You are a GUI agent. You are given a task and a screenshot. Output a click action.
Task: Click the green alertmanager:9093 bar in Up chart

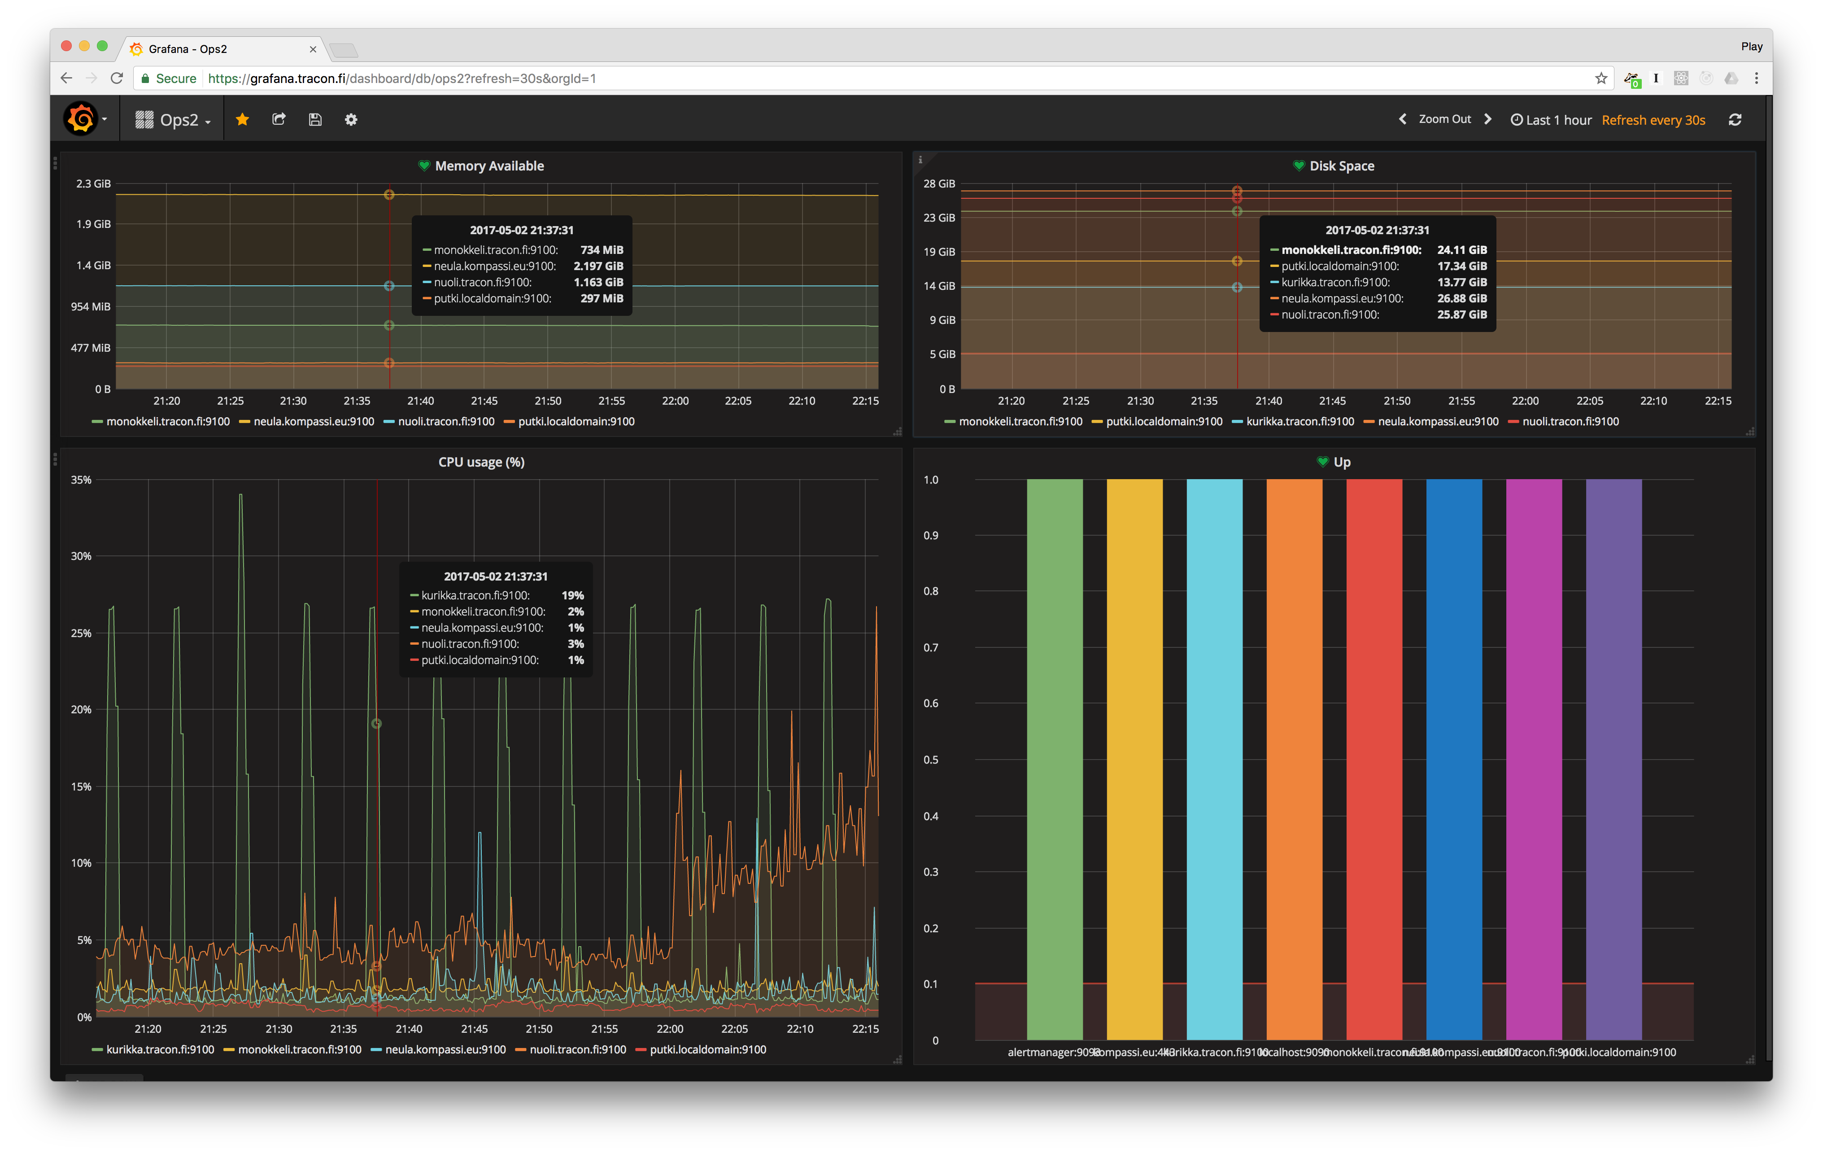(1055, 760)
